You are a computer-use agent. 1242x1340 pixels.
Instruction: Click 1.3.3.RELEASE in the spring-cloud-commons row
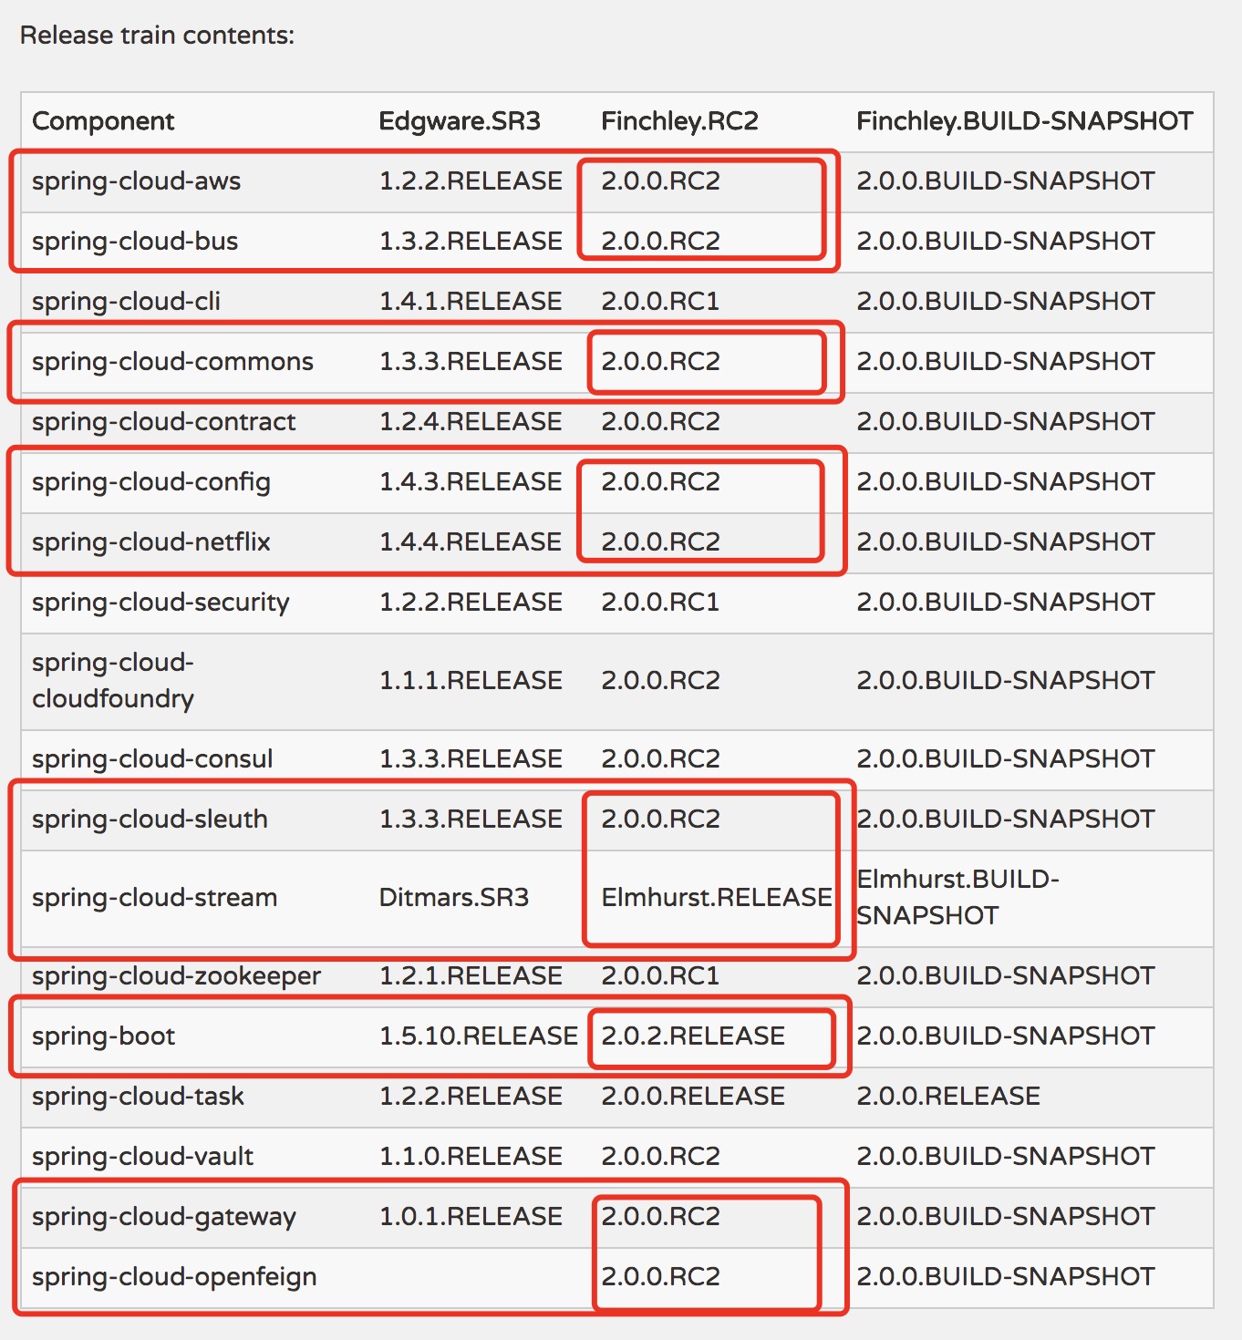[x=471, y=362]
